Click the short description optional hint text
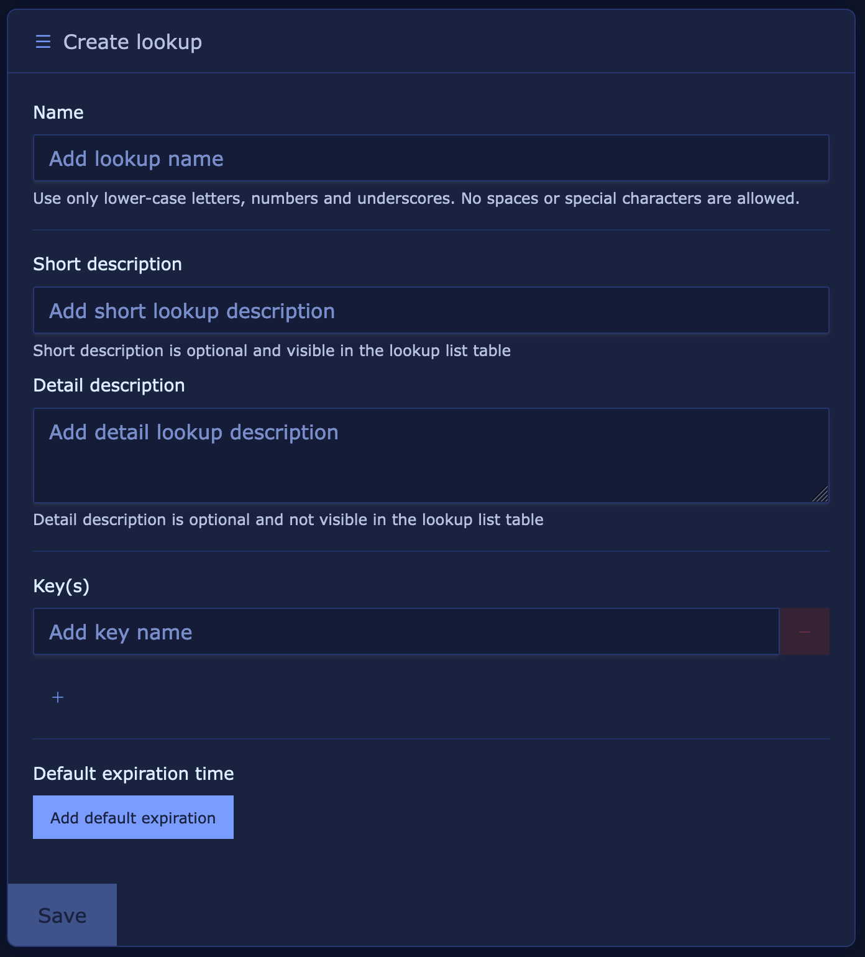Image resolution: width=865 pixels, height=957 pixels. coord(272,351)
